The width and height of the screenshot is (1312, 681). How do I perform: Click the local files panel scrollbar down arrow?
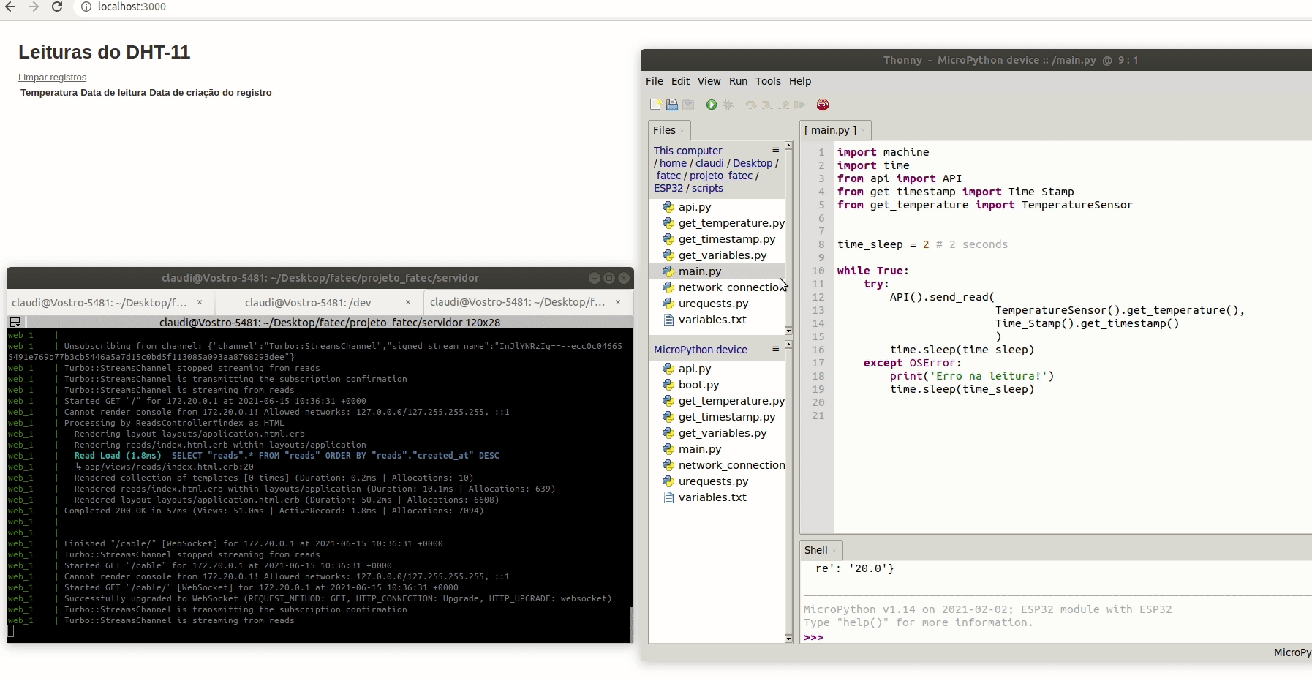[788, 331]
